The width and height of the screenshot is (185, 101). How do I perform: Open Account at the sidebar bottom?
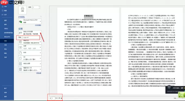point(5,88)
